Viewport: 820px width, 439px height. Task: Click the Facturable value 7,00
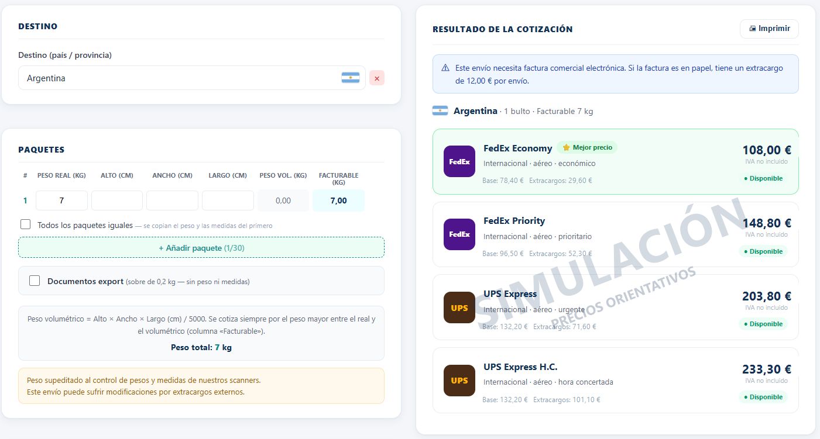(x=339, y=201)
